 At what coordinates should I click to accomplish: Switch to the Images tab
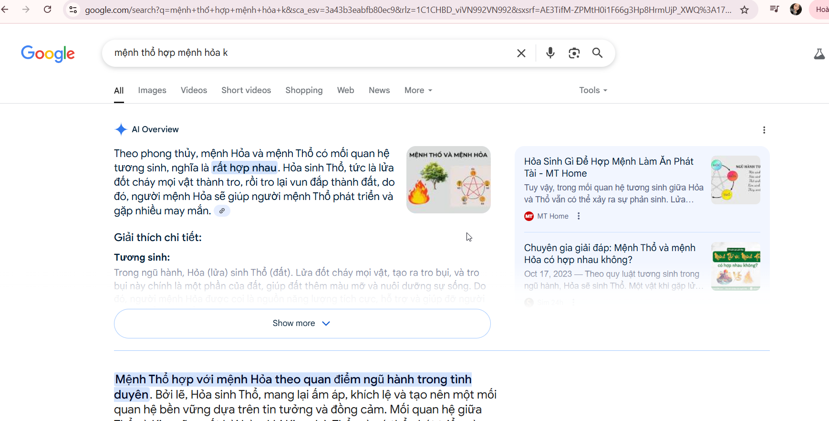(152, 90)
